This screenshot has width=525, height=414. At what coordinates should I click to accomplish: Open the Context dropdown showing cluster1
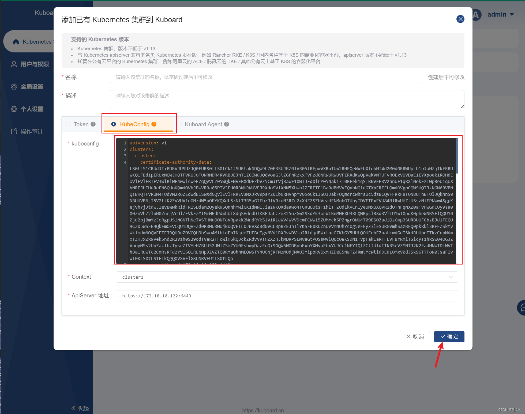click(x=287, y=277)
